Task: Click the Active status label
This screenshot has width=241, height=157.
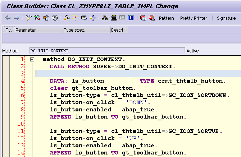Action: pos(192,51)
